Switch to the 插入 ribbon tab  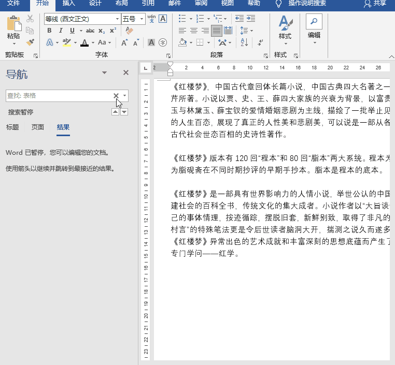coord(68,3)
